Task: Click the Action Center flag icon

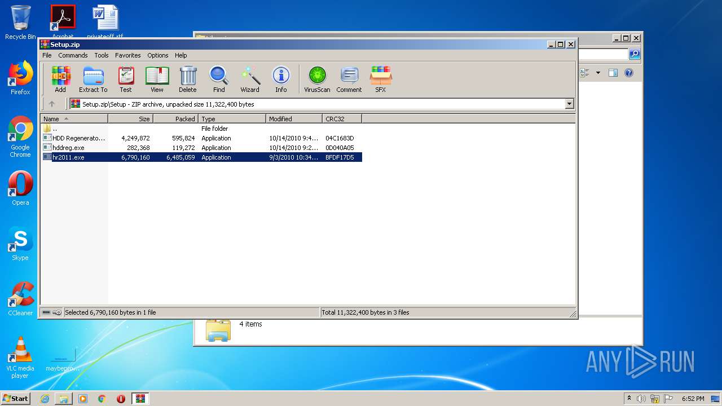Action: point(668,399)
